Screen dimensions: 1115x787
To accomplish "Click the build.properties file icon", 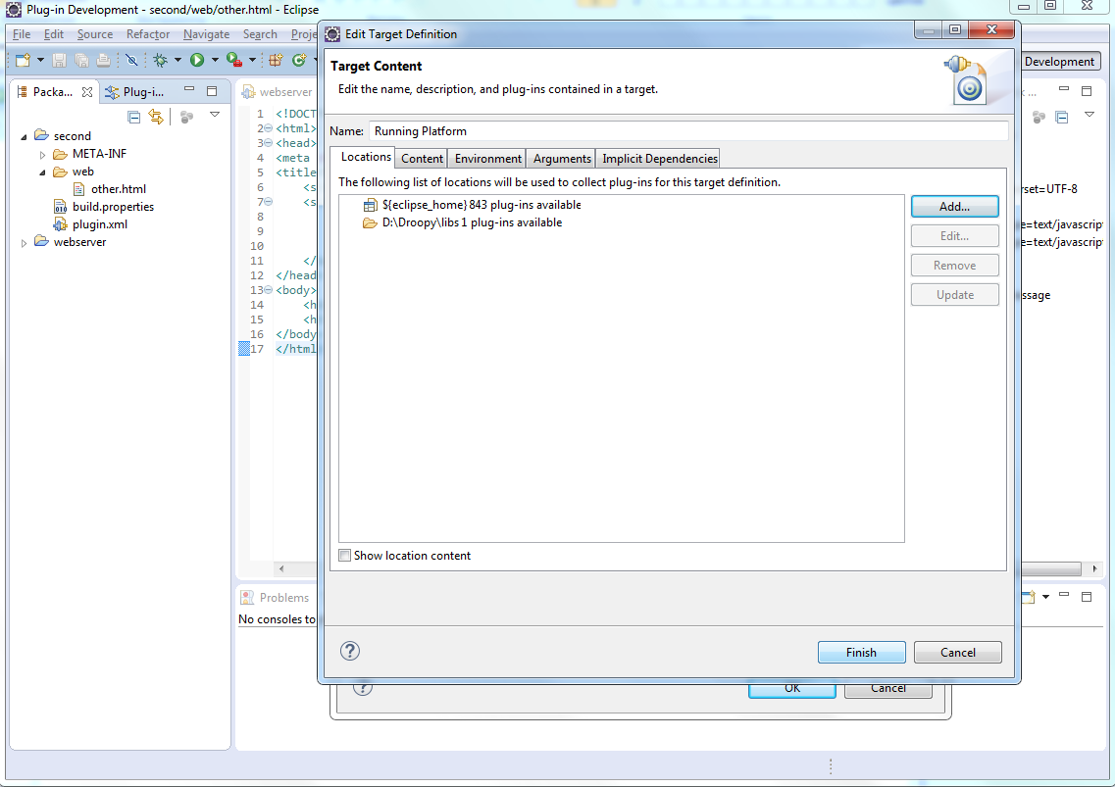I will (61, 206).
